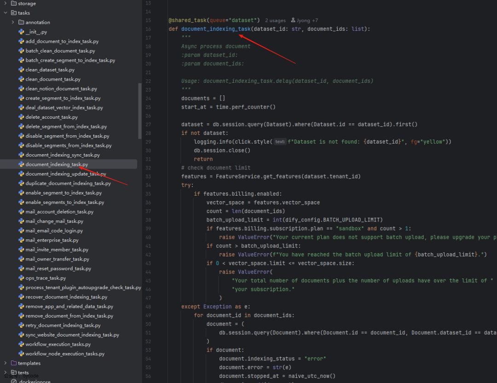
Task: Open the "Jyong +7" author annotation
Action: [x=307, y=20]
